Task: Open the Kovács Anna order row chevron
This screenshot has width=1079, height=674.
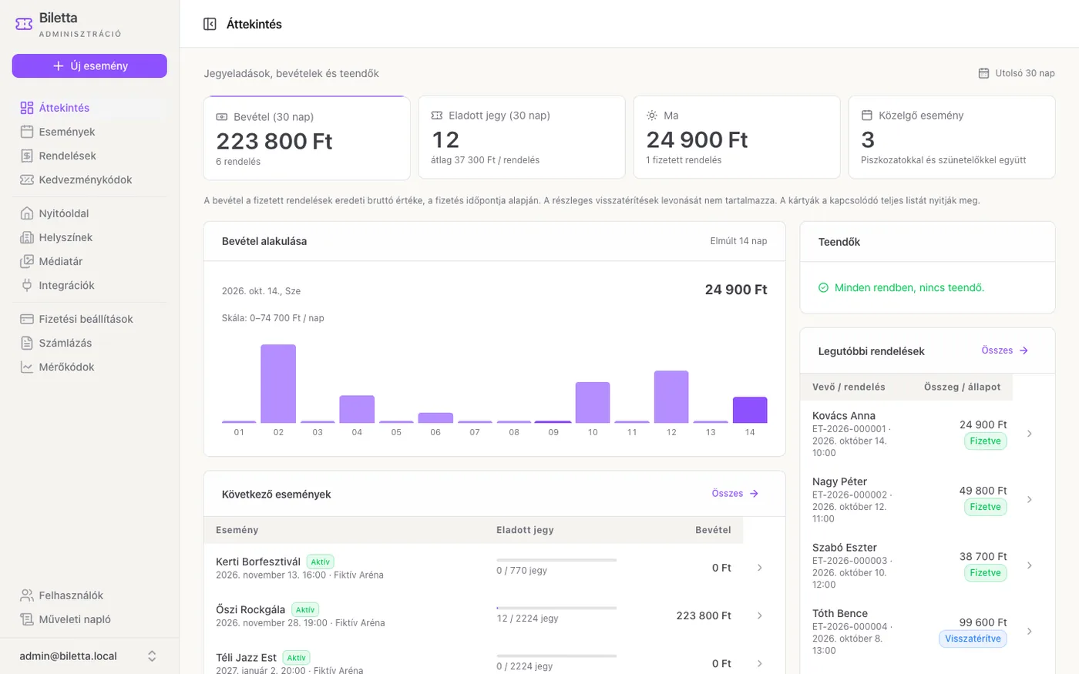Action: click(x=1030, y=434)
